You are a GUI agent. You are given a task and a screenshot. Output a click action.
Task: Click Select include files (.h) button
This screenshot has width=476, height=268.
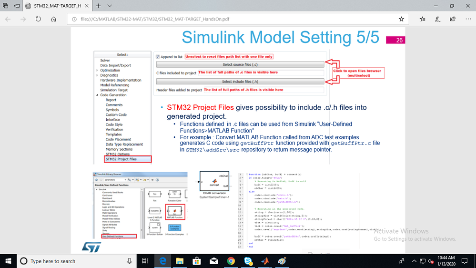click(x=240, y=82)
